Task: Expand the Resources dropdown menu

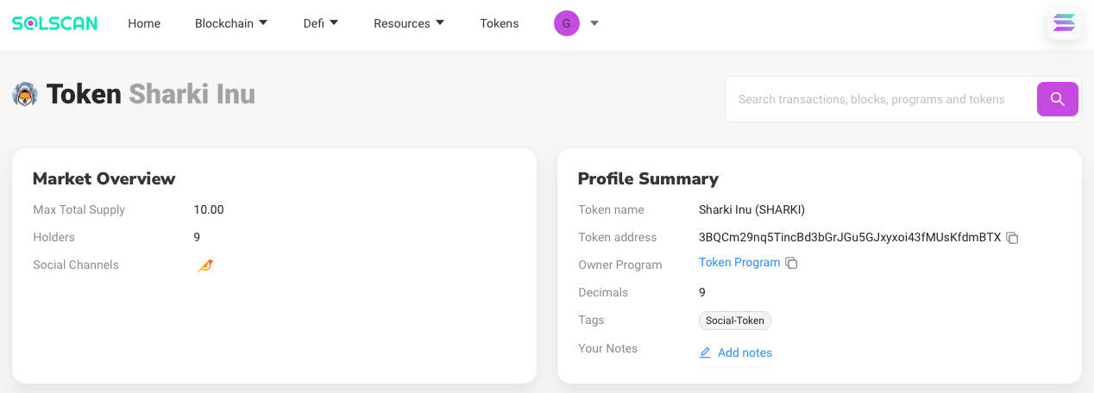Action: 409,23
